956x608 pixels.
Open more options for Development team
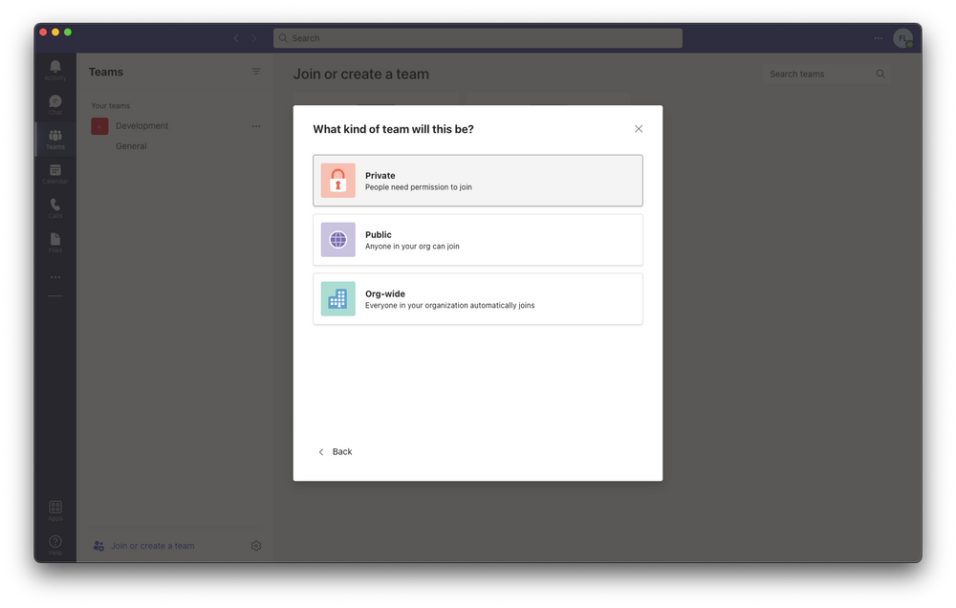[255, 125]
